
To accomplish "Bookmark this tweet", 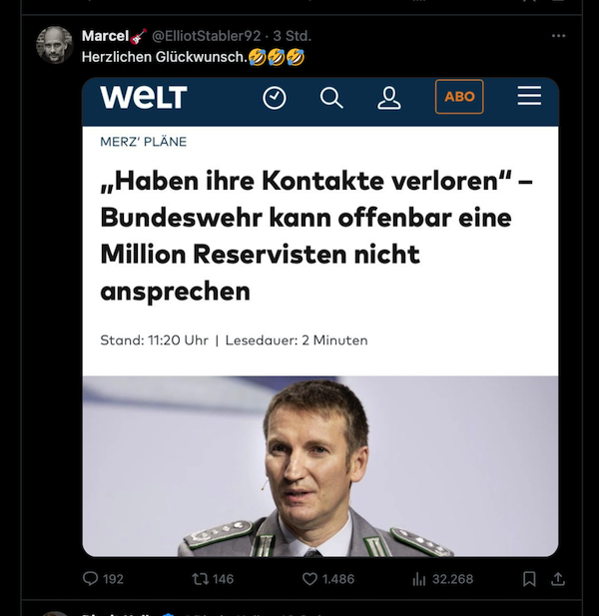I will pos(529,579).
